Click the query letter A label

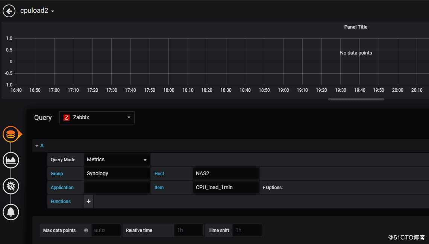click(42, 146)
